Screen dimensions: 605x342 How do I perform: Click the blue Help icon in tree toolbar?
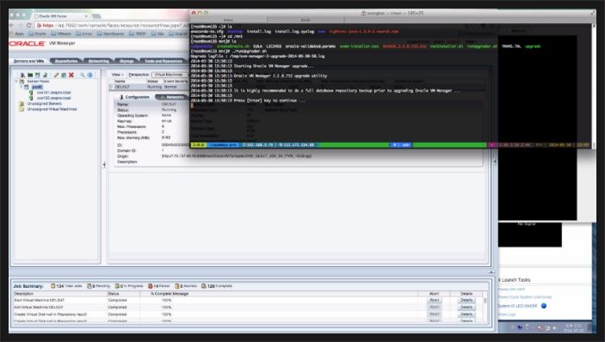click(x=90, y=75)
